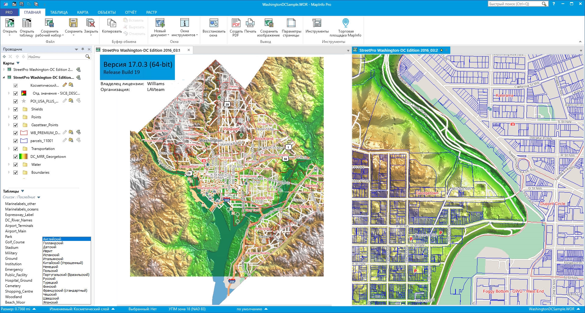Click the Инструменты ribbon icon
This screenshot has height=313, width=585.
[317, 23]
